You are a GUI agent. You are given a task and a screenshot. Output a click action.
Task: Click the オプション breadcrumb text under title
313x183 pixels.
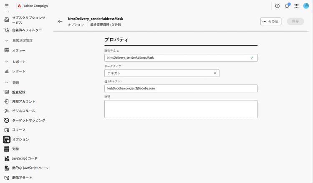(76, 25)
